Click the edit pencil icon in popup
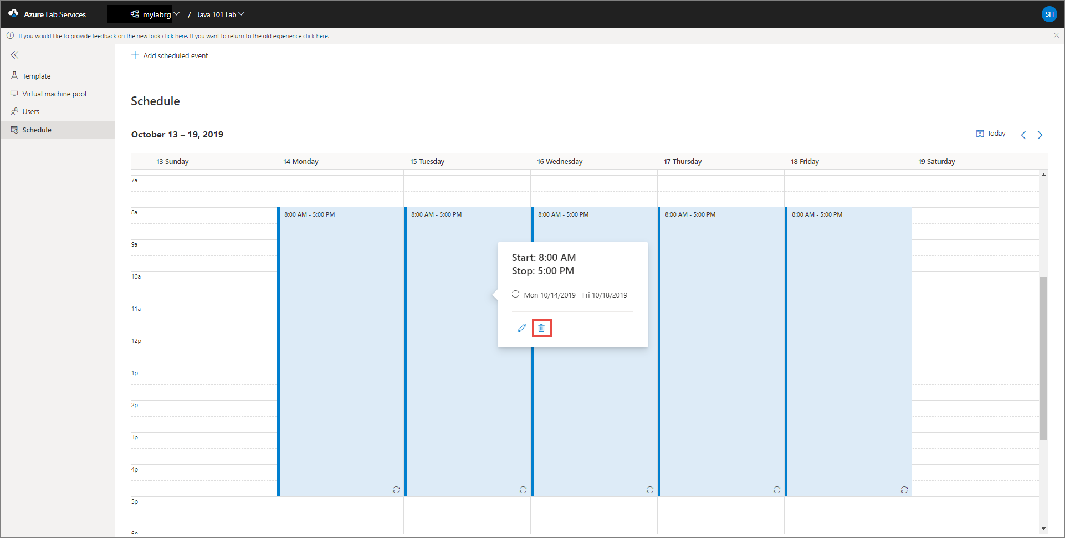1065x538 pixels. [521, 328]
